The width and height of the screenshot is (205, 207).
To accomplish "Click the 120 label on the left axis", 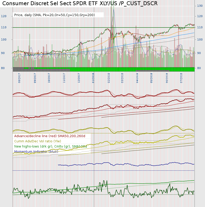I will click(x=4, y=16).
